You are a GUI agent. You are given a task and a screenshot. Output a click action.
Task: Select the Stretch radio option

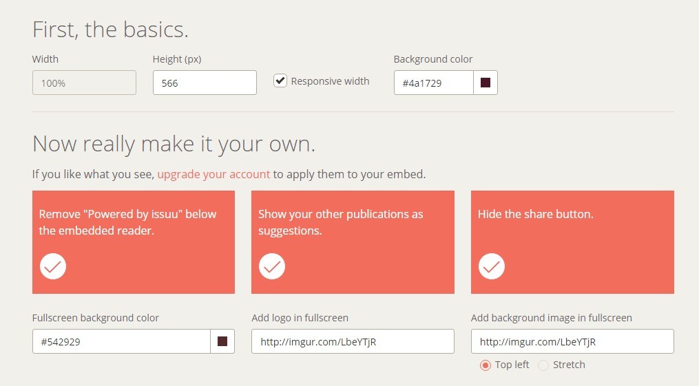pos(543,365)
